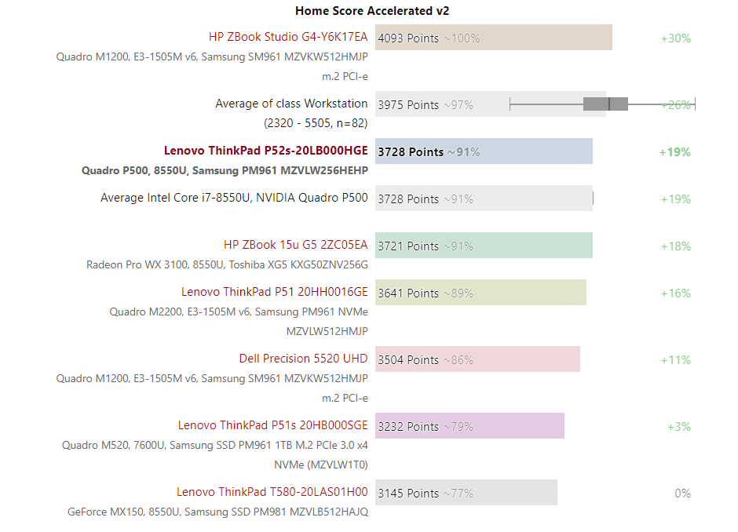Click the +3% difference value

coord(678,427)
